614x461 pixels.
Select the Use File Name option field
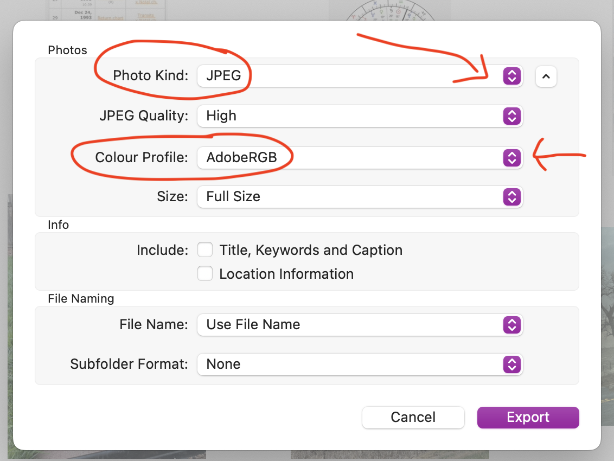click(x=358, y=325)
